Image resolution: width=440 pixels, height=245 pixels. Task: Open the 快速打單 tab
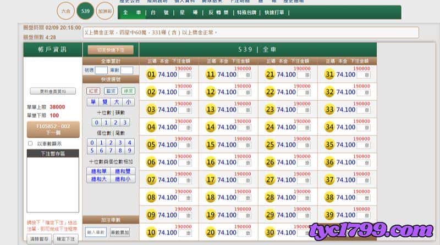tap(274, 13)
